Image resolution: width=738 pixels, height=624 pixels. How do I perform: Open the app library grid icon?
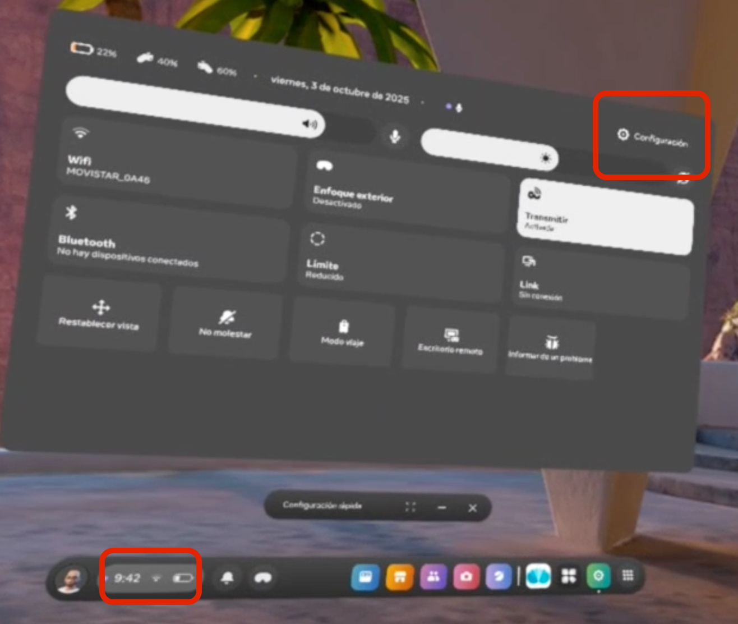[x=628, y=576]
